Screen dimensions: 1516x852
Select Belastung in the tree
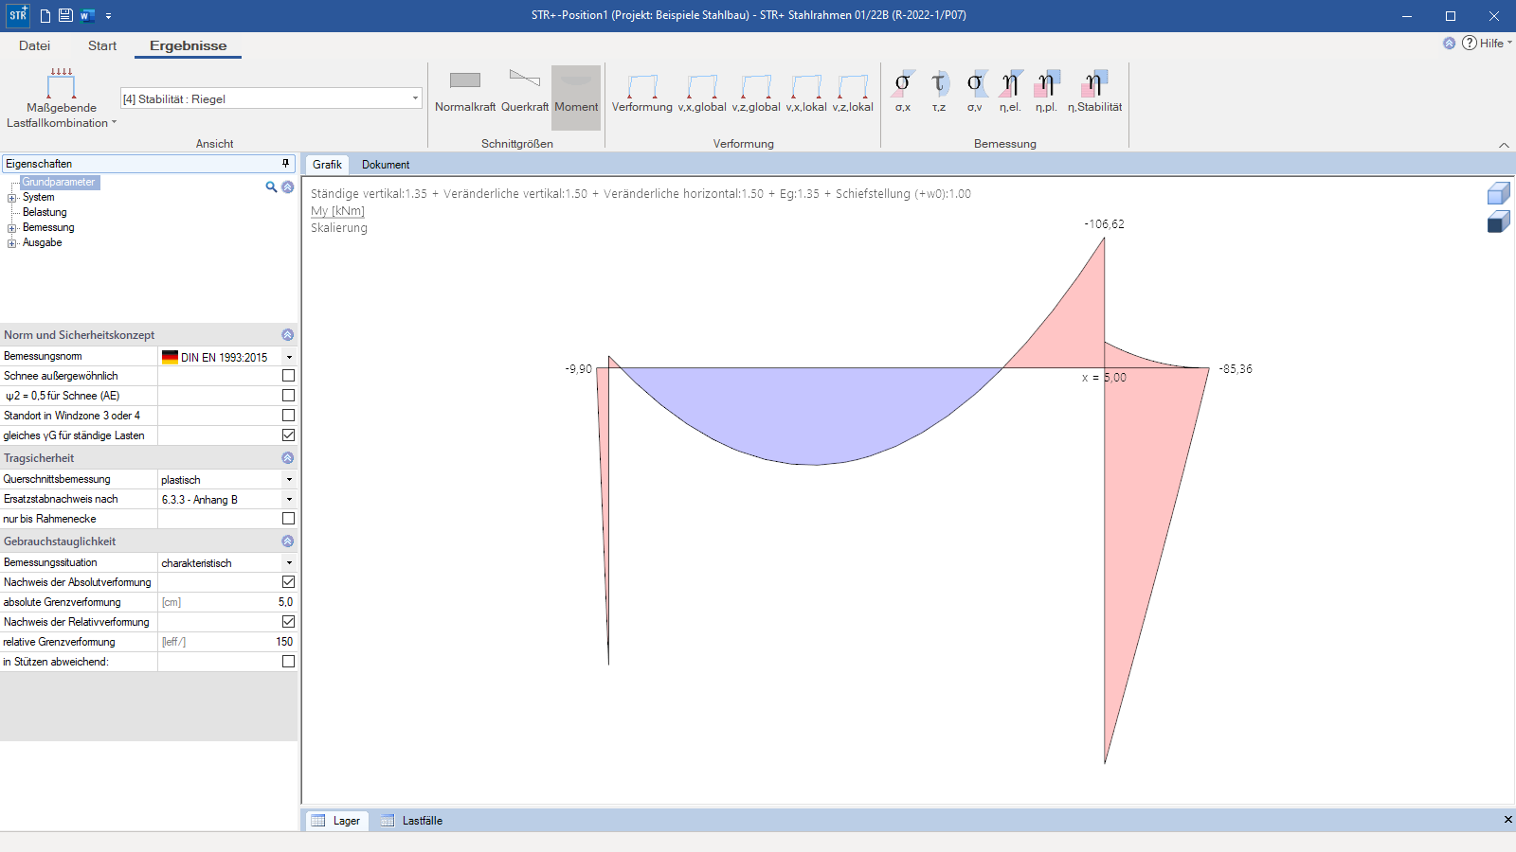click(45, 212)
